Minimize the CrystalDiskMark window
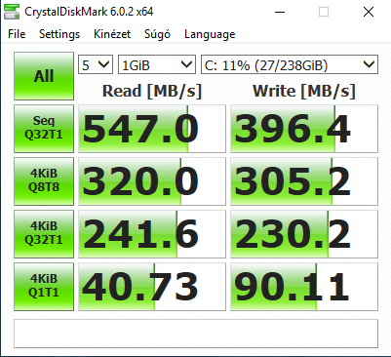The image size is (391, 357). [x=280, y=13]
